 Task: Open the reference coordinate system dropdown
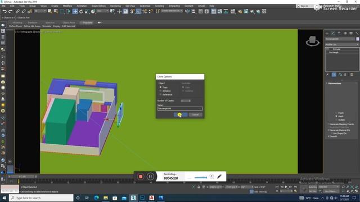coord(102,11)
